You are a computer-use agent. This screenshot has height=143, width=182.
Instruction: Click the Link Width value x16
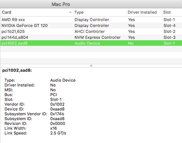[54, 128]
